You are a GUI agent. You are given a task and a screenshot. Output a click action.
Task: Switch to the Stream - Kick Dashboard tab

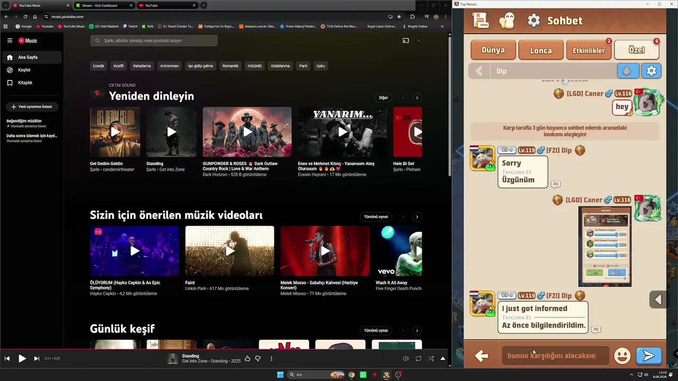pyautogui.click(x=104, y=5)
